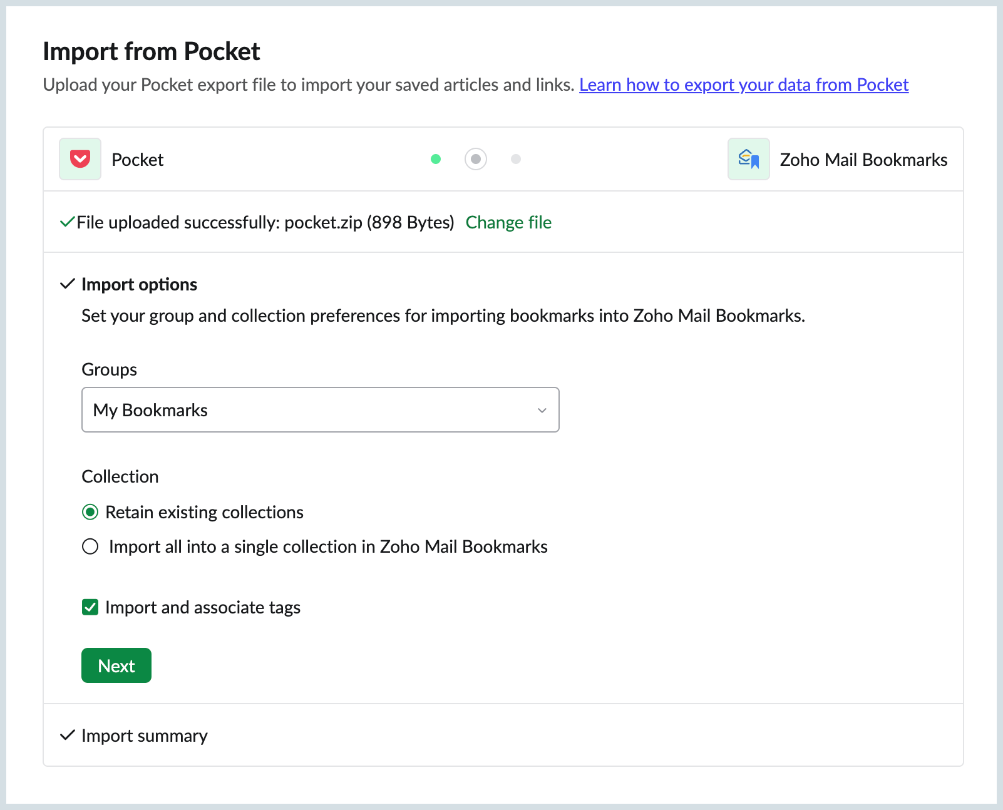Viewport: 1003px width, 810px height.
Task: Click the uploaded pocket.zip file status text
Action: click(x=265, y=222)
